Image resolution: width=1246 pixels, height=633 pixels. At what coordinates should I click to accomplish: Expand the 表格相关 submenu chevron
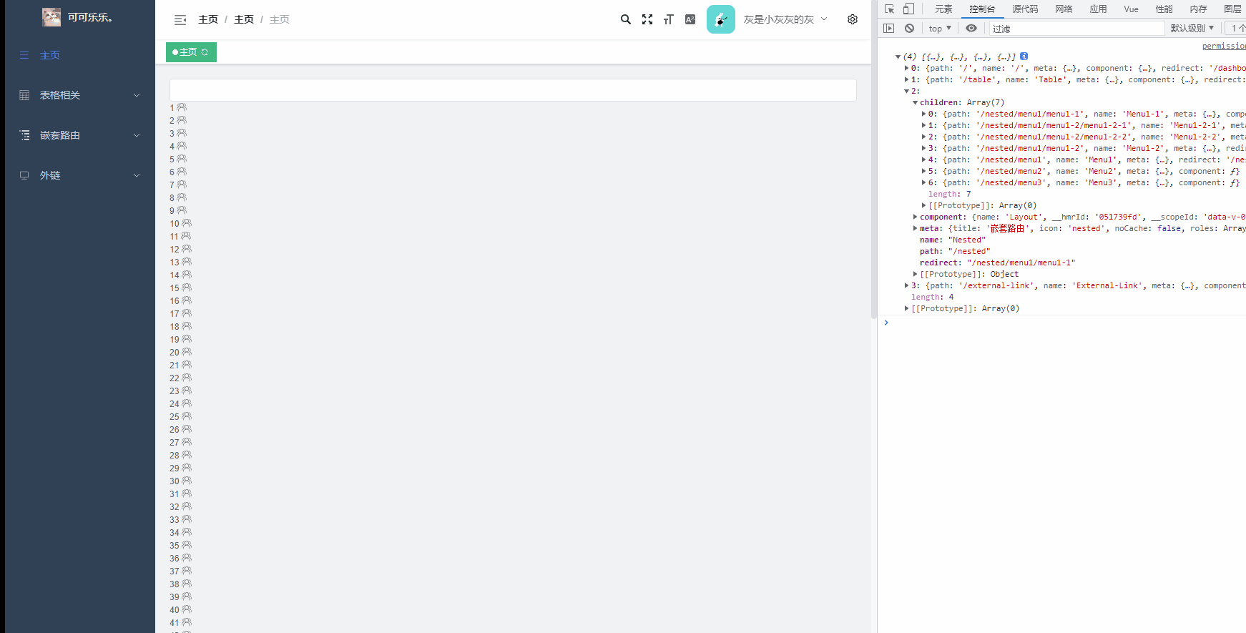pyautogui.click(x=137, y=95)
